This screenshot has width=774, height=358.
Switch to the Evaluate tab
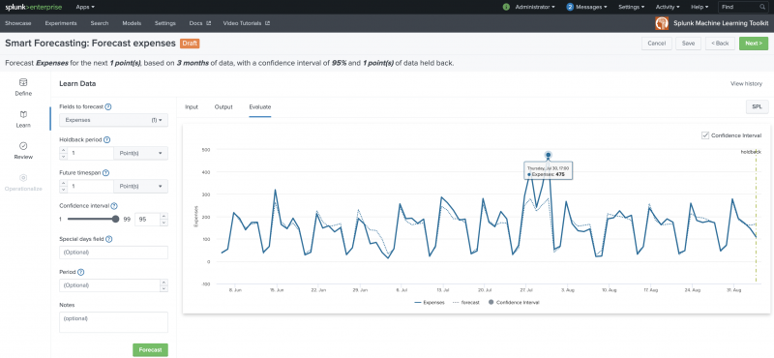pyautogui.click(x=260, y=106)
